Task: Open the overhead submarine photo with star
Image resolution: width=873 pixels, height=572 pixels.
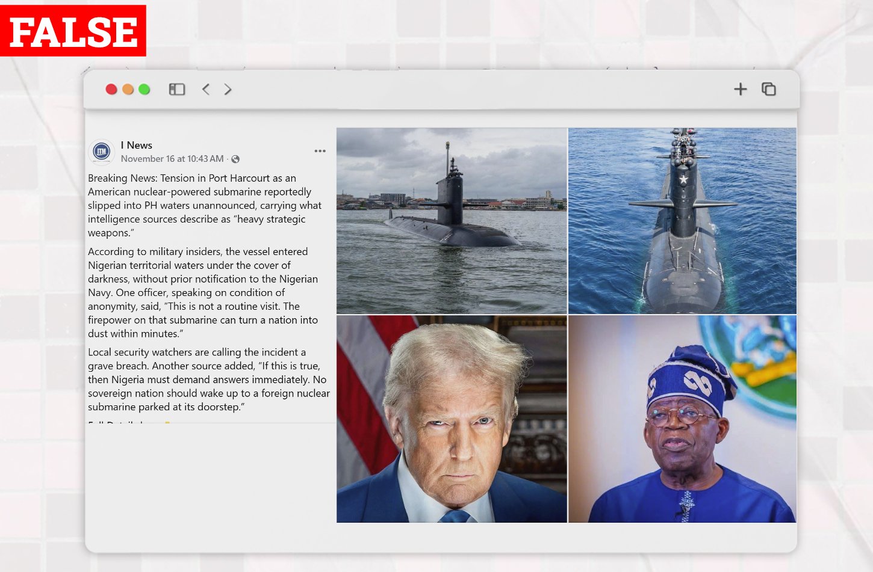Action: (682, 220)
